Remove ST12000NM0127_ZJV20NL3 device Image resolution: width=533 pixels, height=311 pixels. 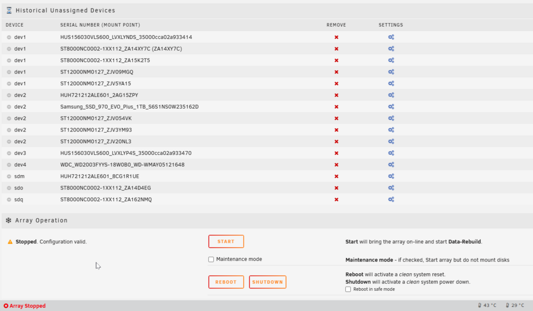coord(336,142)
